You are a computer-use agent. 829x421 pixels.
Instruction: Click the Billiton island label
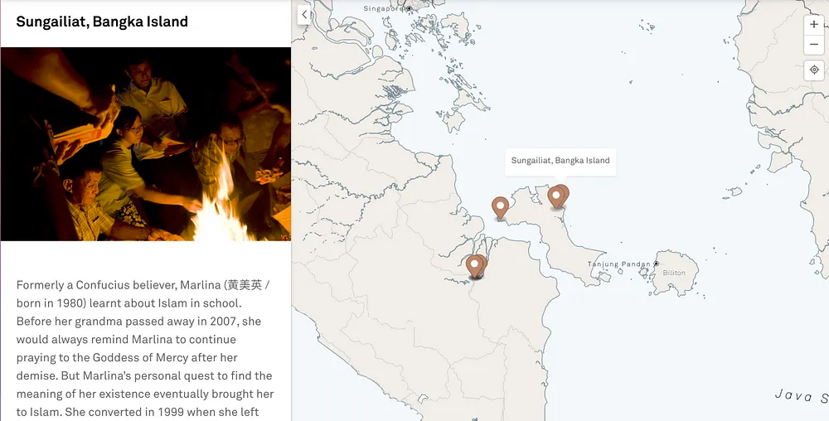(673, 273)
